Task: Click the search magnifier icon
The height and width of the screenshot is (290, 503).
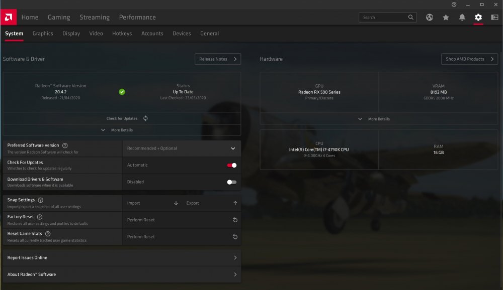Action: tap(410, 17)
